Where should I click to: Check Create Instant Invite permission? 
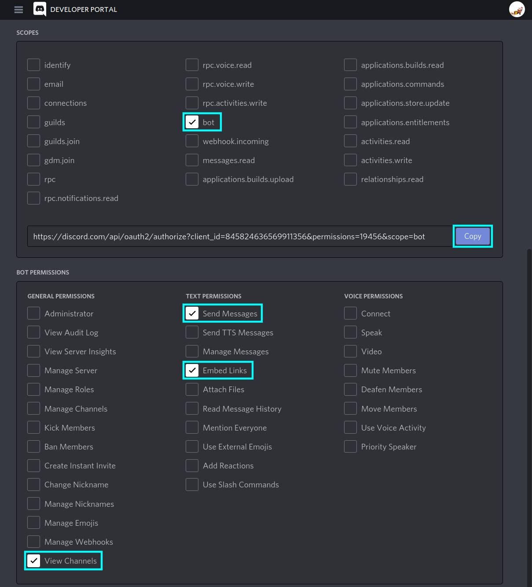pos(33,465)
